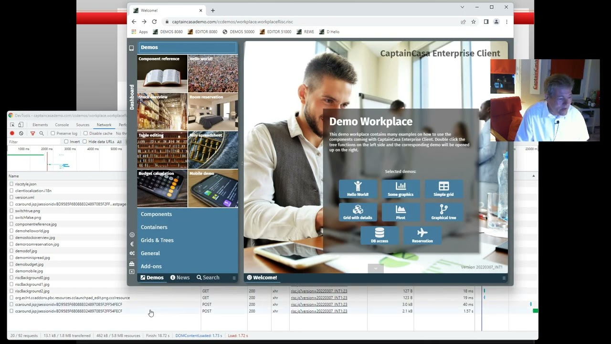Go forward with the browser forward arrow
The height and width of the screenshot is (344, 611).
pyautogui.click(x=144, y=21)
